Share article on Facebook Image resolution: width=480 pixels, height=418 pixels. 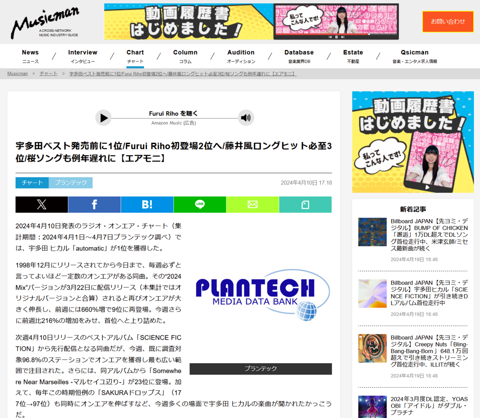[94, 204]
